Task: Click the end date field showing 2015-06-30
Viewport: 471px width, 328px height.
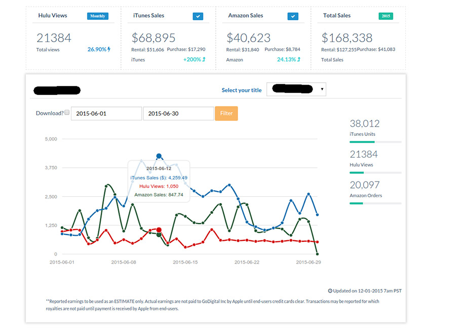Action: [178, 114]
